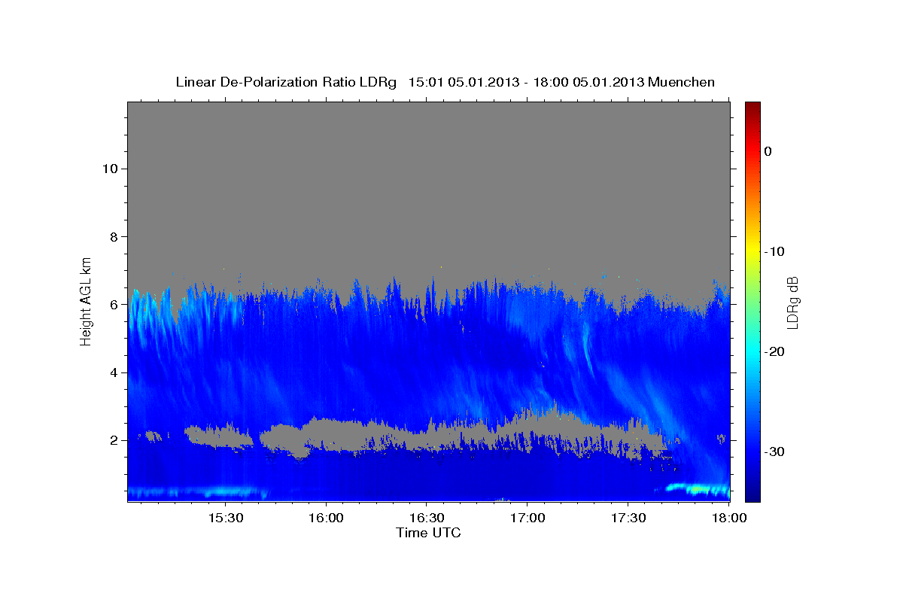Click the 'LDRg dB' colorbar label
This screenshot has width=903, height=602.
pyautogui.click(x=792, y=302)
